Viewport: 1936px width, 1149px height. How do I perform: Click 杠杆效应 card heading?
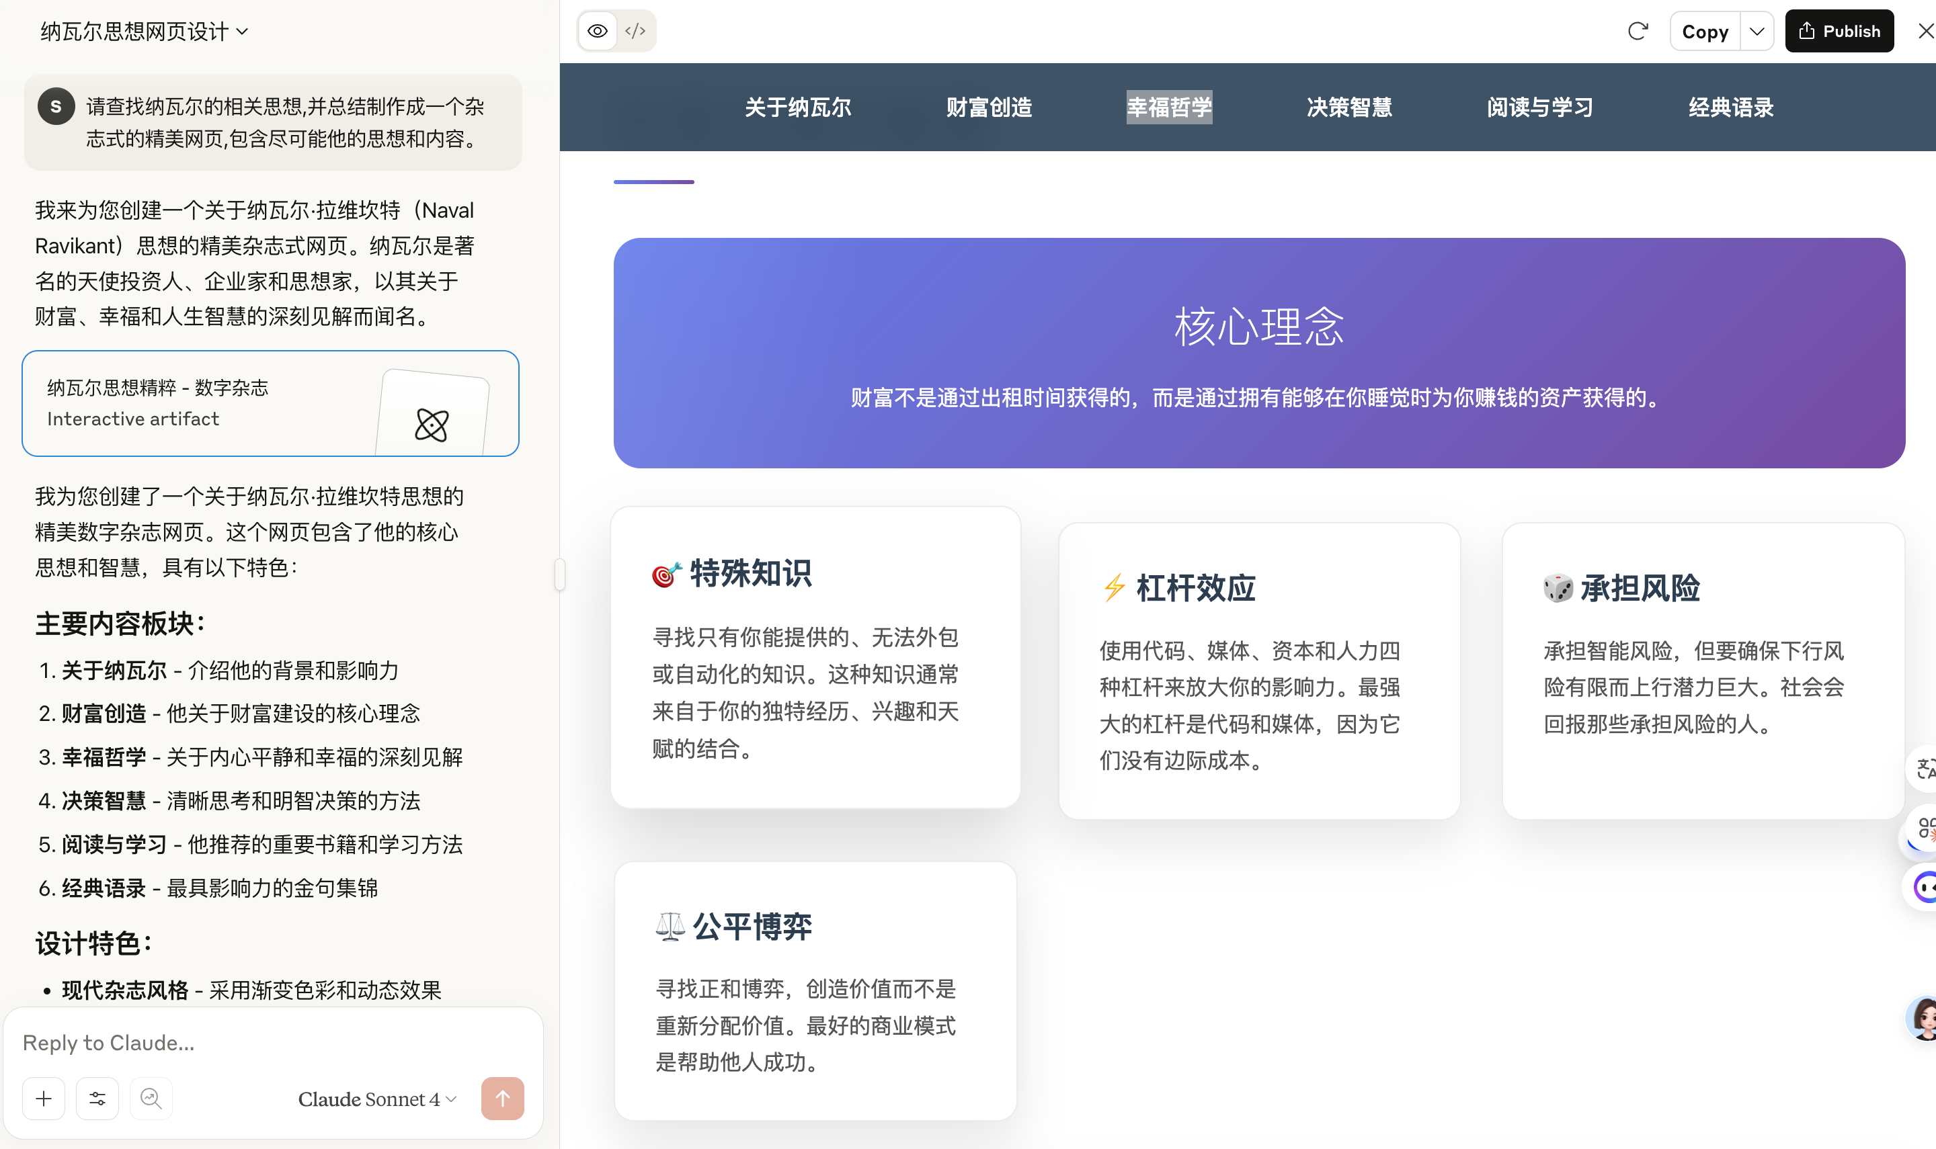pos(1196,588)
